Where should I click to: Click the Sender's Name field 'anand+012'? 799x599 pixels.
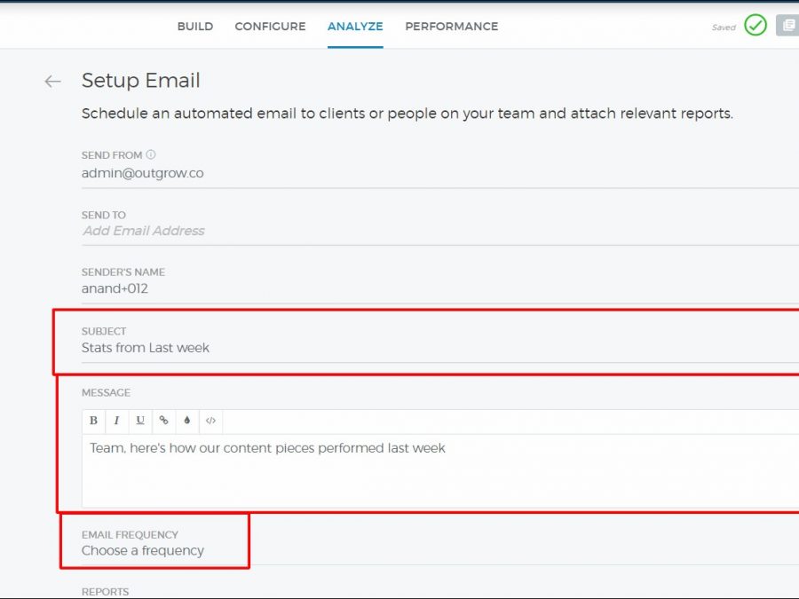355,288
